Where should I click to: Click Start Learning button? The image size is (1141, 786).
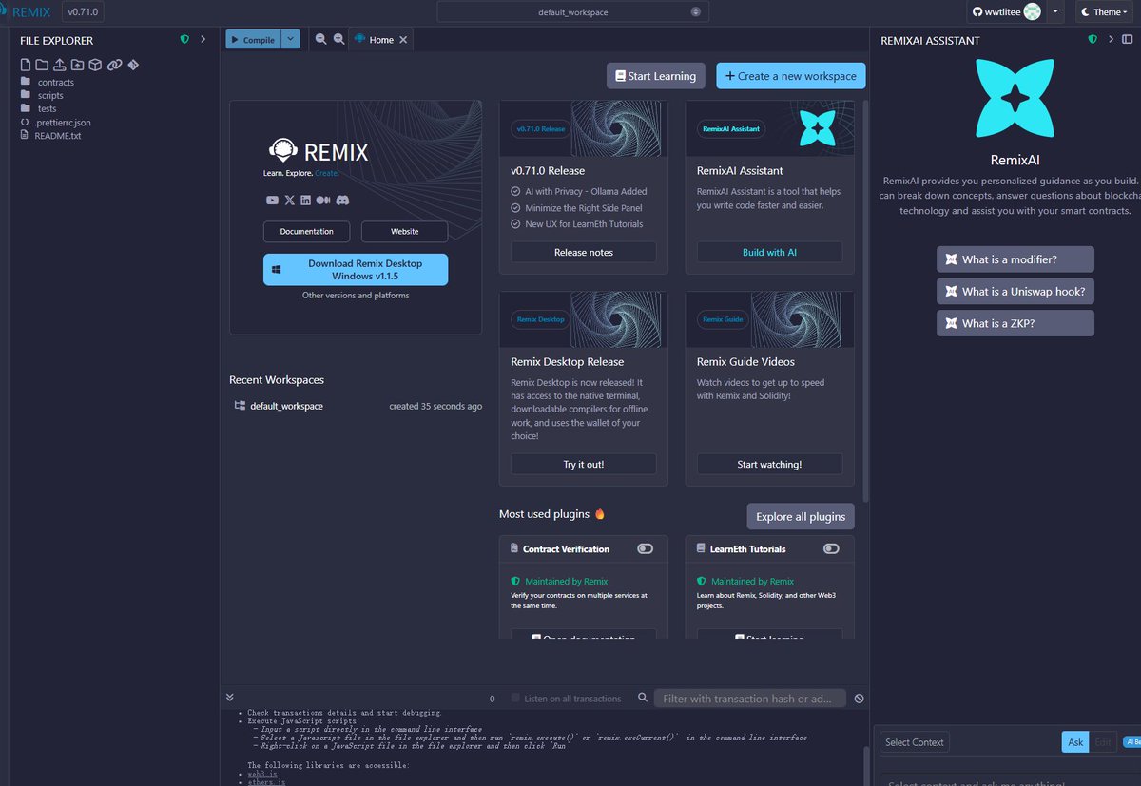[x=656, y=76]
